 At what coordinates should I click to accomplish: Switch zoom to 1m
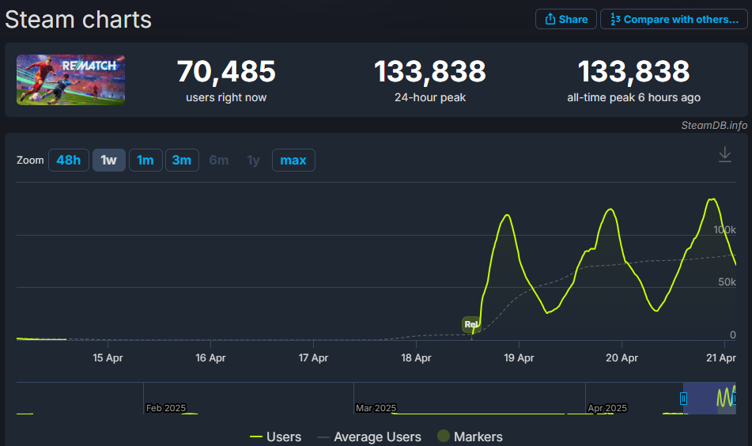point(145,161)
